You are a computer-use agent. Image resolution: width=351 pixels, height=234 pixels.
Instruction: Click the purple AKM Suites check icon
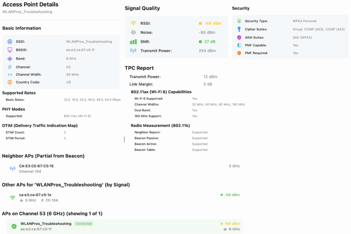pos(239,38)
